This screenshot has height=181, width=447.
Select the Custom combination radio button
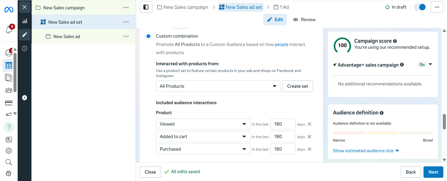[x=148, y=36]
